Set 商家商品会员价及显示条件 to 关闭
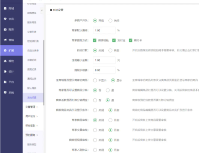This screenshot has height=153, width=199. click(95, 110)
